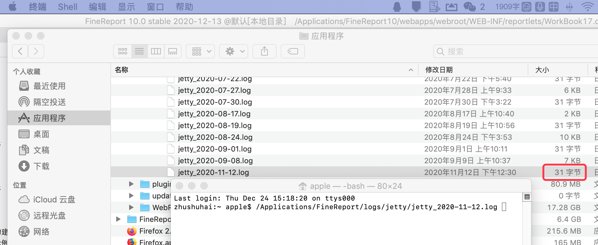
Task: Select 文稿 in sidebar
Action: 59,150
